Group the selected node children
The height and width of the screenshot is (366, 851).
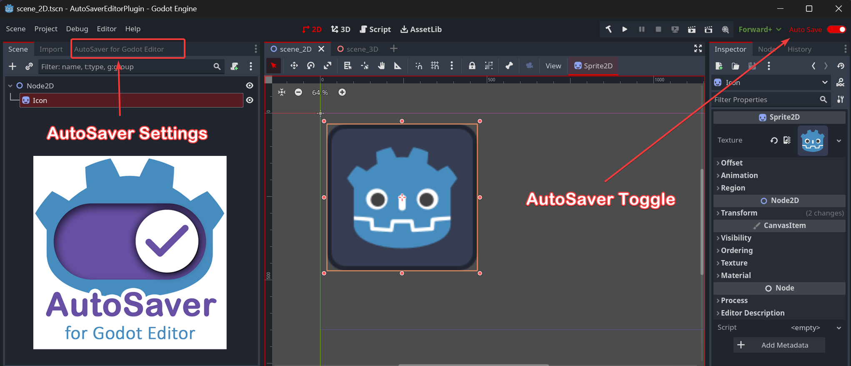[489, 65]
